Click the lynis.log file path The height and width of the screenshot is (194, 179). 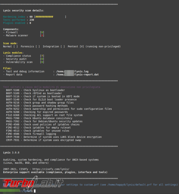coord(72,71)
